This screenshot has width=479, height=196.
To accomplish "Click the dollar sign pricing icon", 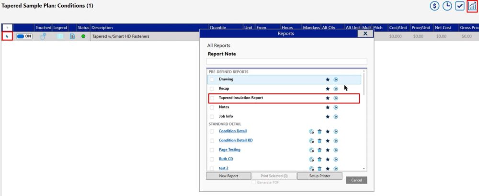I will [x=435, y=6].
